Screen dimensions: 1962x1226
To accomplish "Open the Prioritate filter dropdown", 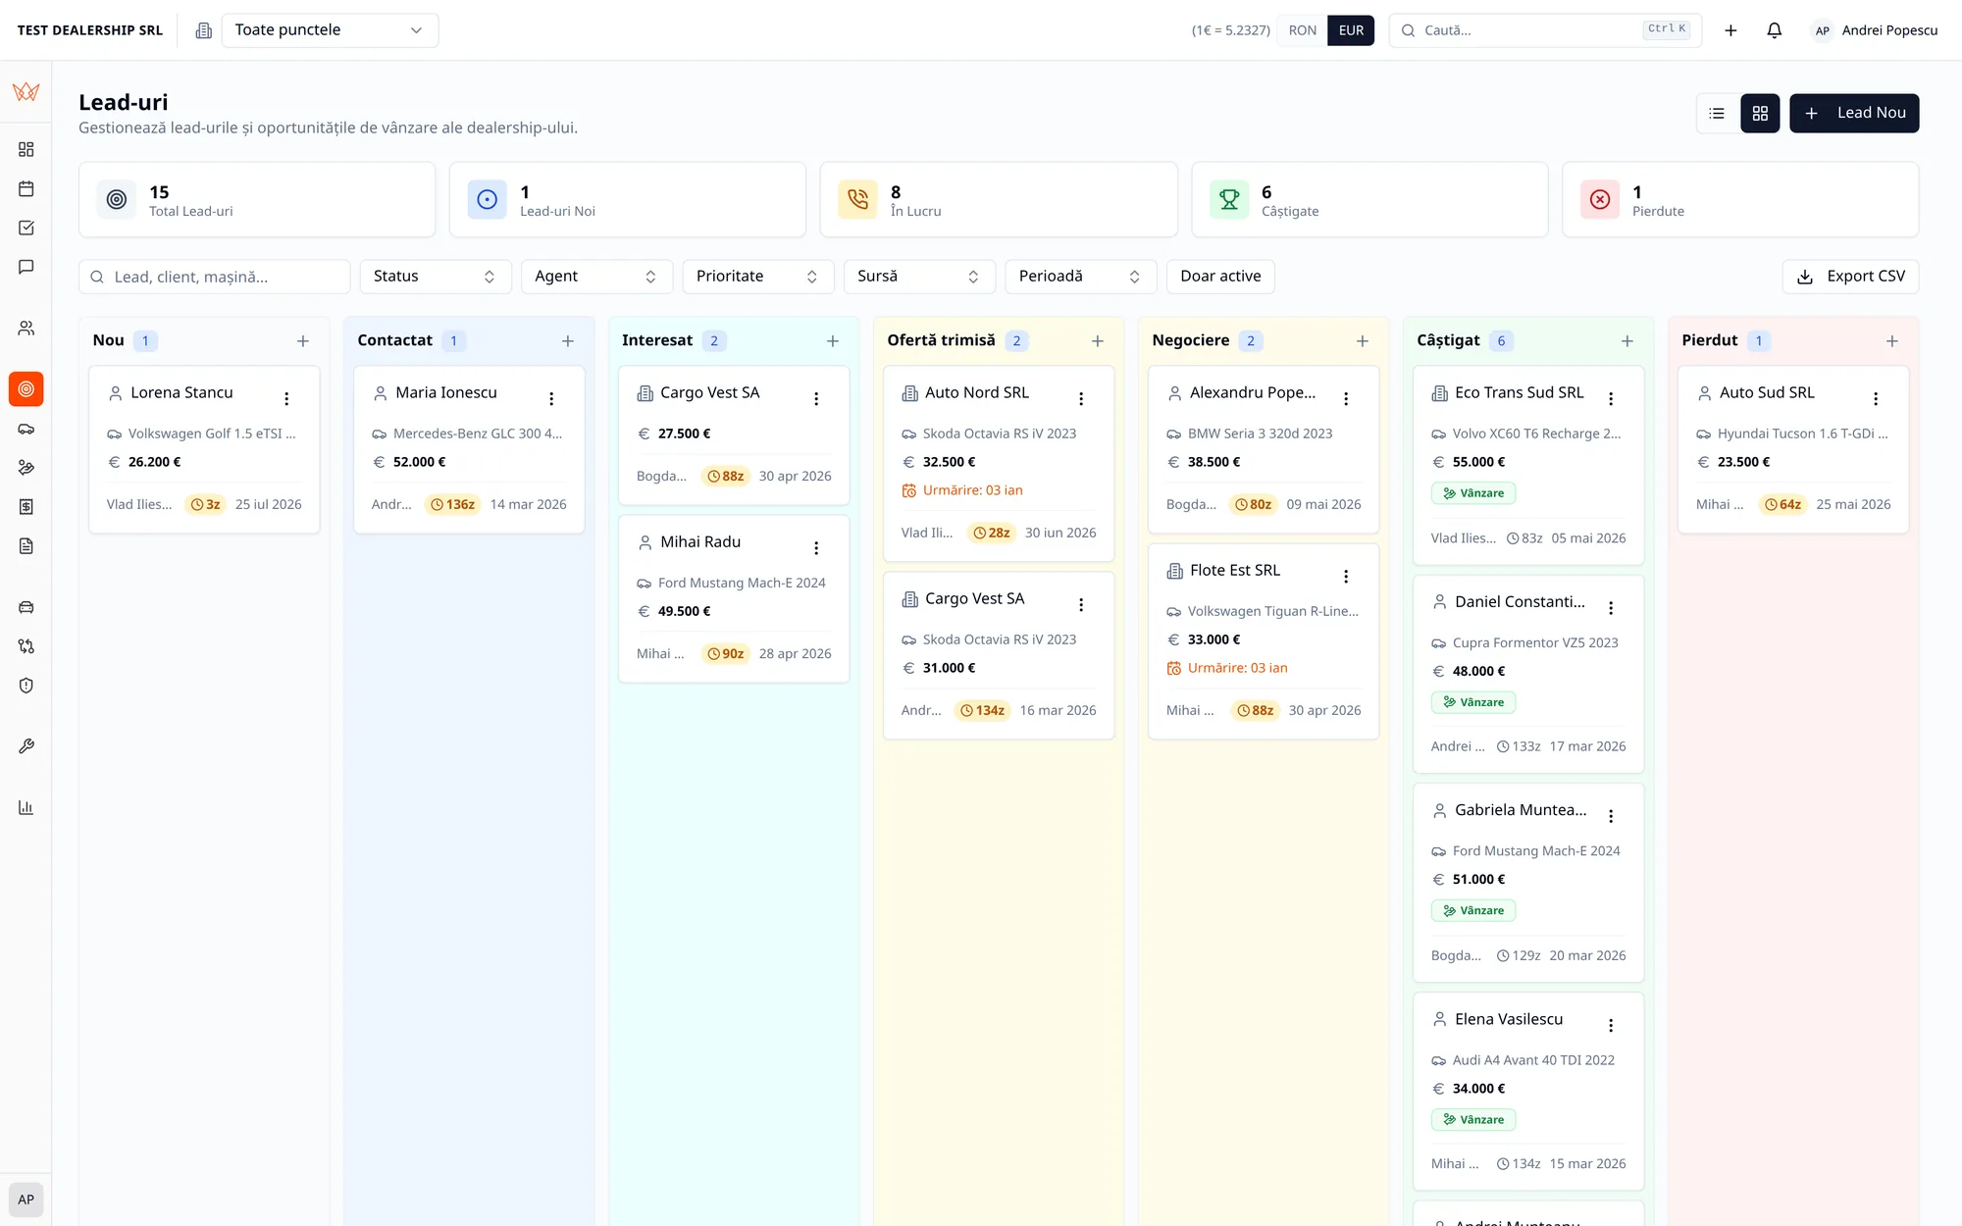I will [758, 277].
